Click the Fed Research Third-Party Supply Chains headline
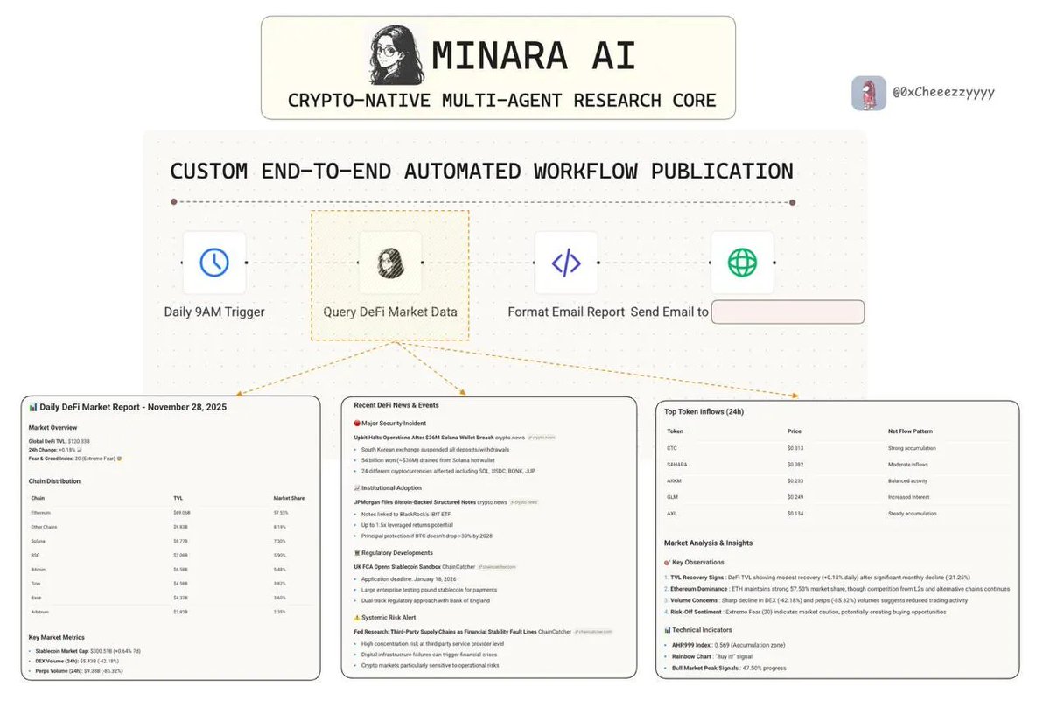Image resolution: width=1050 pixels, height=701 pixels. click(x=444, y=631)
